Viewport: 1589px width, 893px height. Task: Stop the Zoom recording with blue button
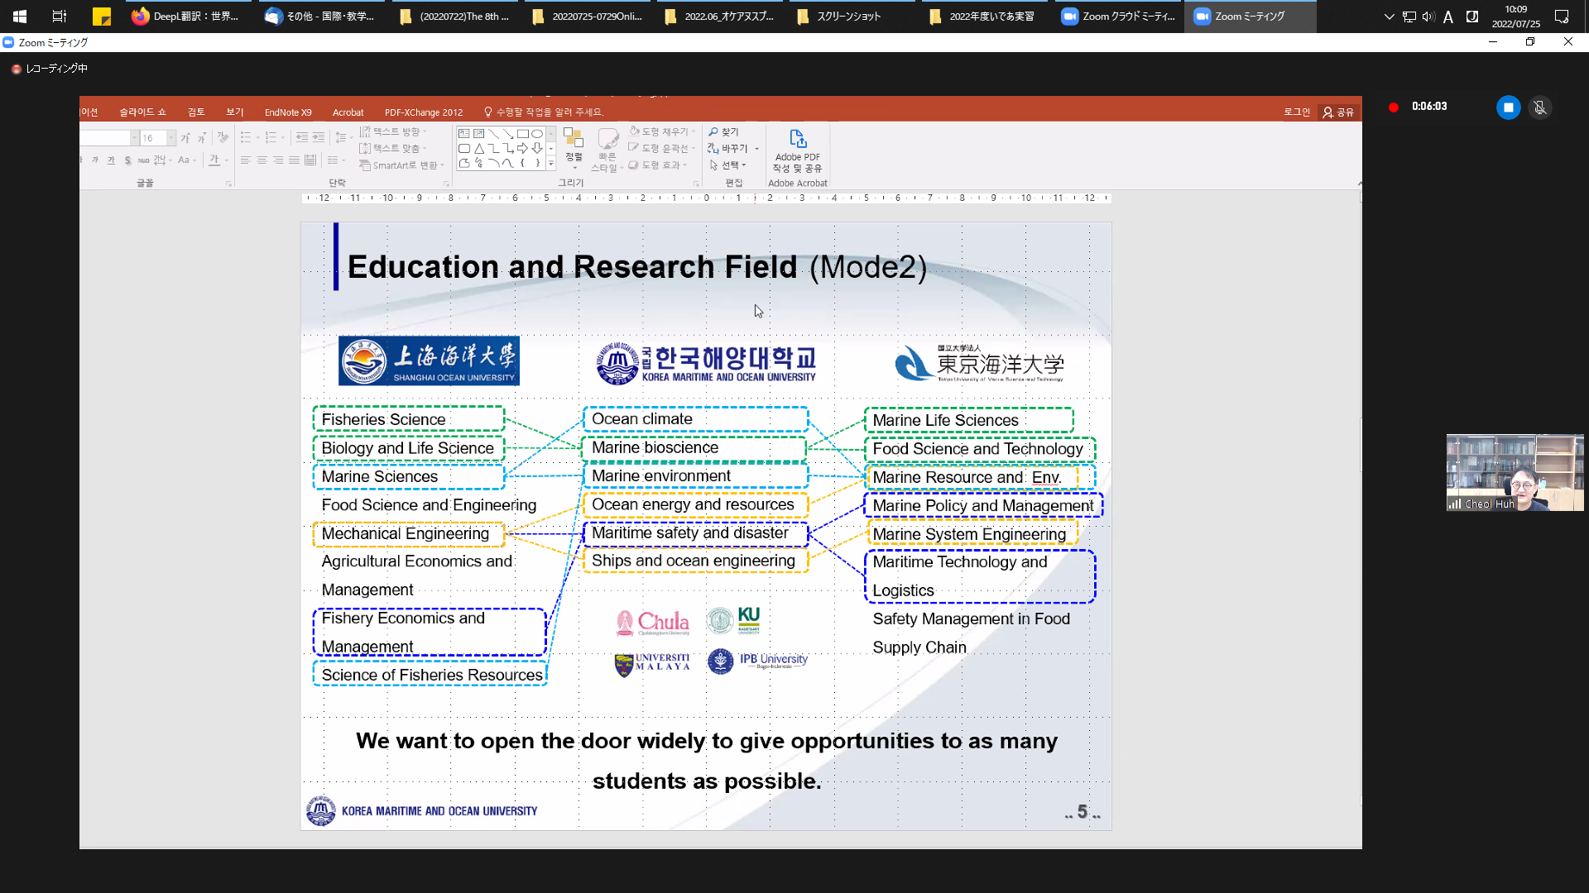[1508, 107]
